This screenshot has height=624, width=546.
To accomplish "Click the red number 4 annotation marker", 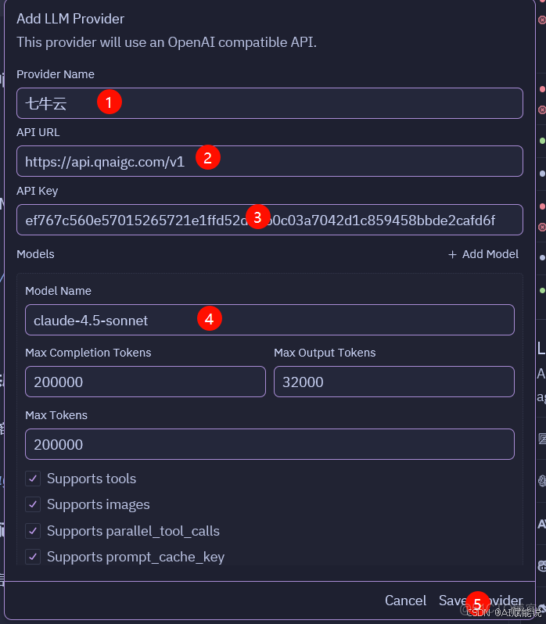I will 209,318.
